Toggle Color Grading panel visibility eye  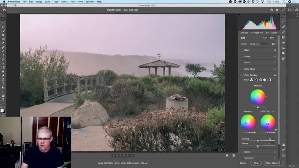(275, 75)
